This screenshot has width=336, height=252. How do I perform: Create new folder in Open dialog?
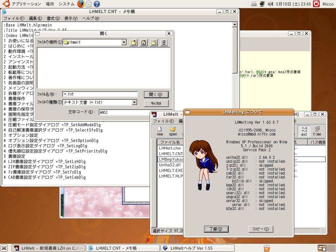pyautogui.click(x=154, y=42)
